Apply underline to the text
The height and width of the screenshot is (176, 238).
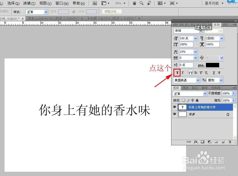coord(214,73)
